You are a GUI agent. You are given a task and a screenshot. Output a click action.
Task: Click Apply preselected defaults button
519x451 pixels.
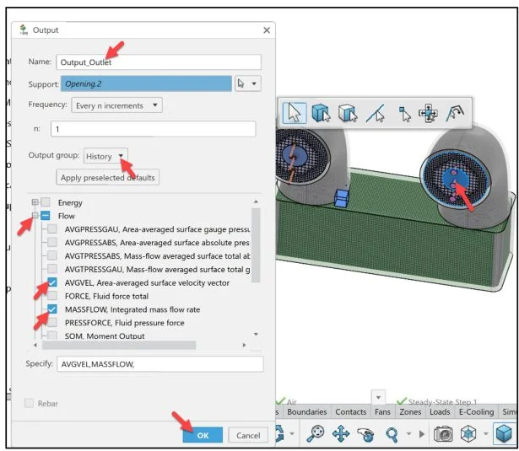tap(108, 178)
